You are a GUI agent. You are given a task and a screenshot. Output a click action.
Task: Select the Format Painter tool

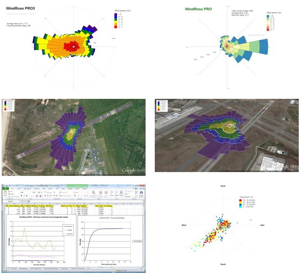point(13,196)
